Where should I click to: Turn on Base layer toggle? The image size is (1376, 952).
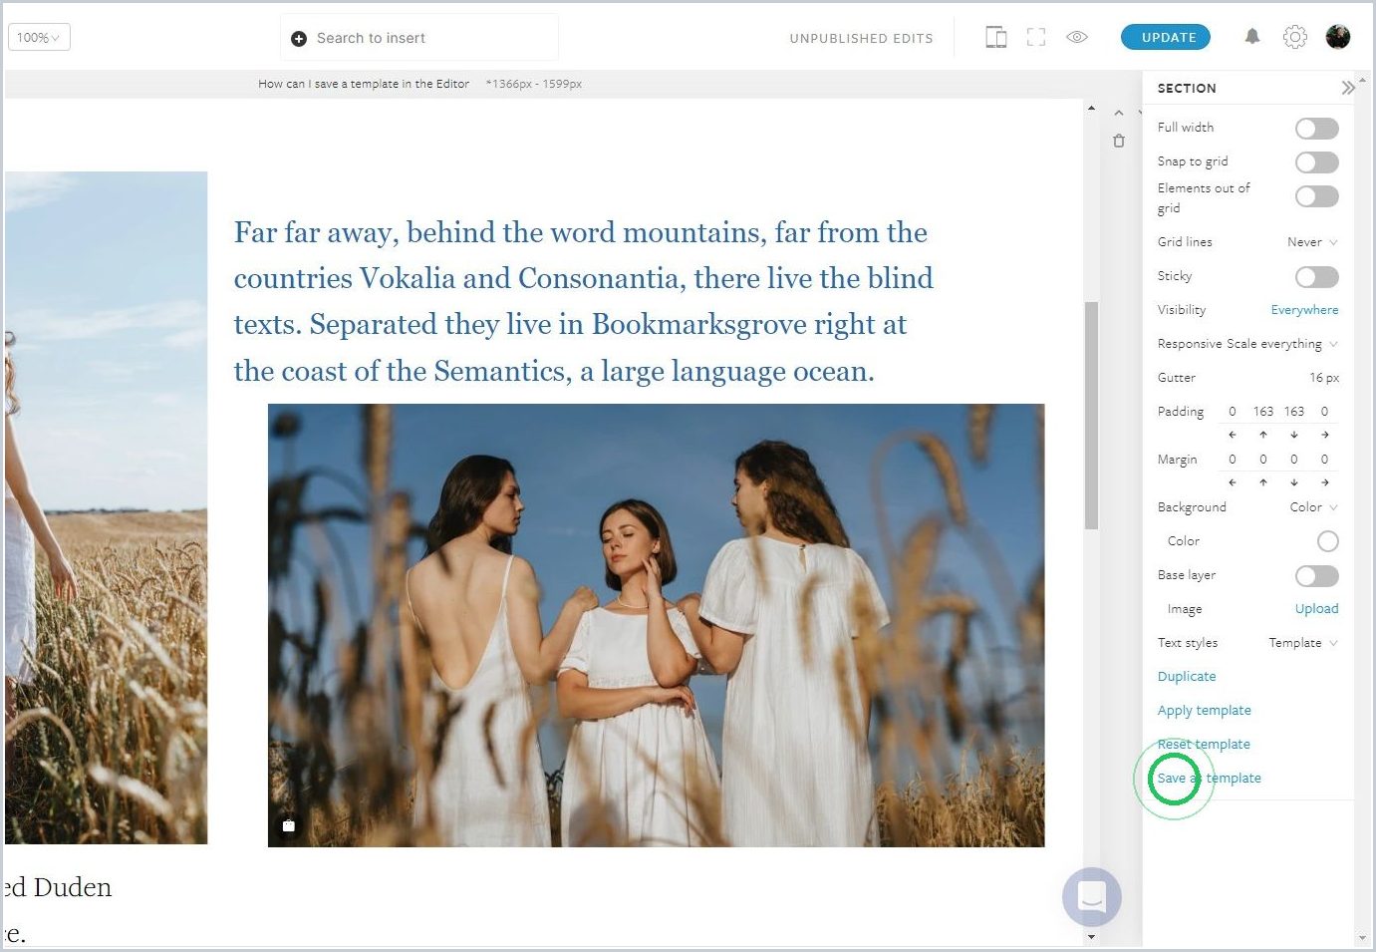1316,576
